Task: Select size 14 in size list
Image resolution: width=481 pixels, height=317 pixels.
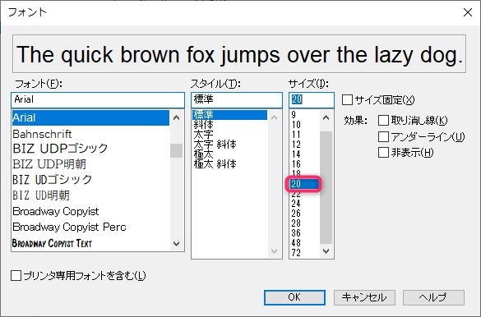Action: coord(304,154)
